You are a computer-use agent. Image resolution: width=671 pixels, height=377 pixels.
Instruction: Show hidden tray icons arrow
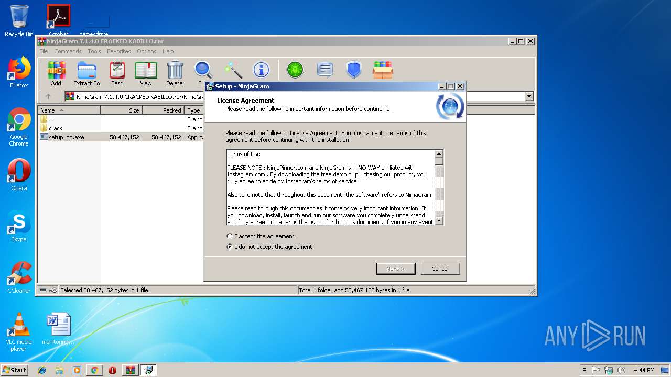585,370
